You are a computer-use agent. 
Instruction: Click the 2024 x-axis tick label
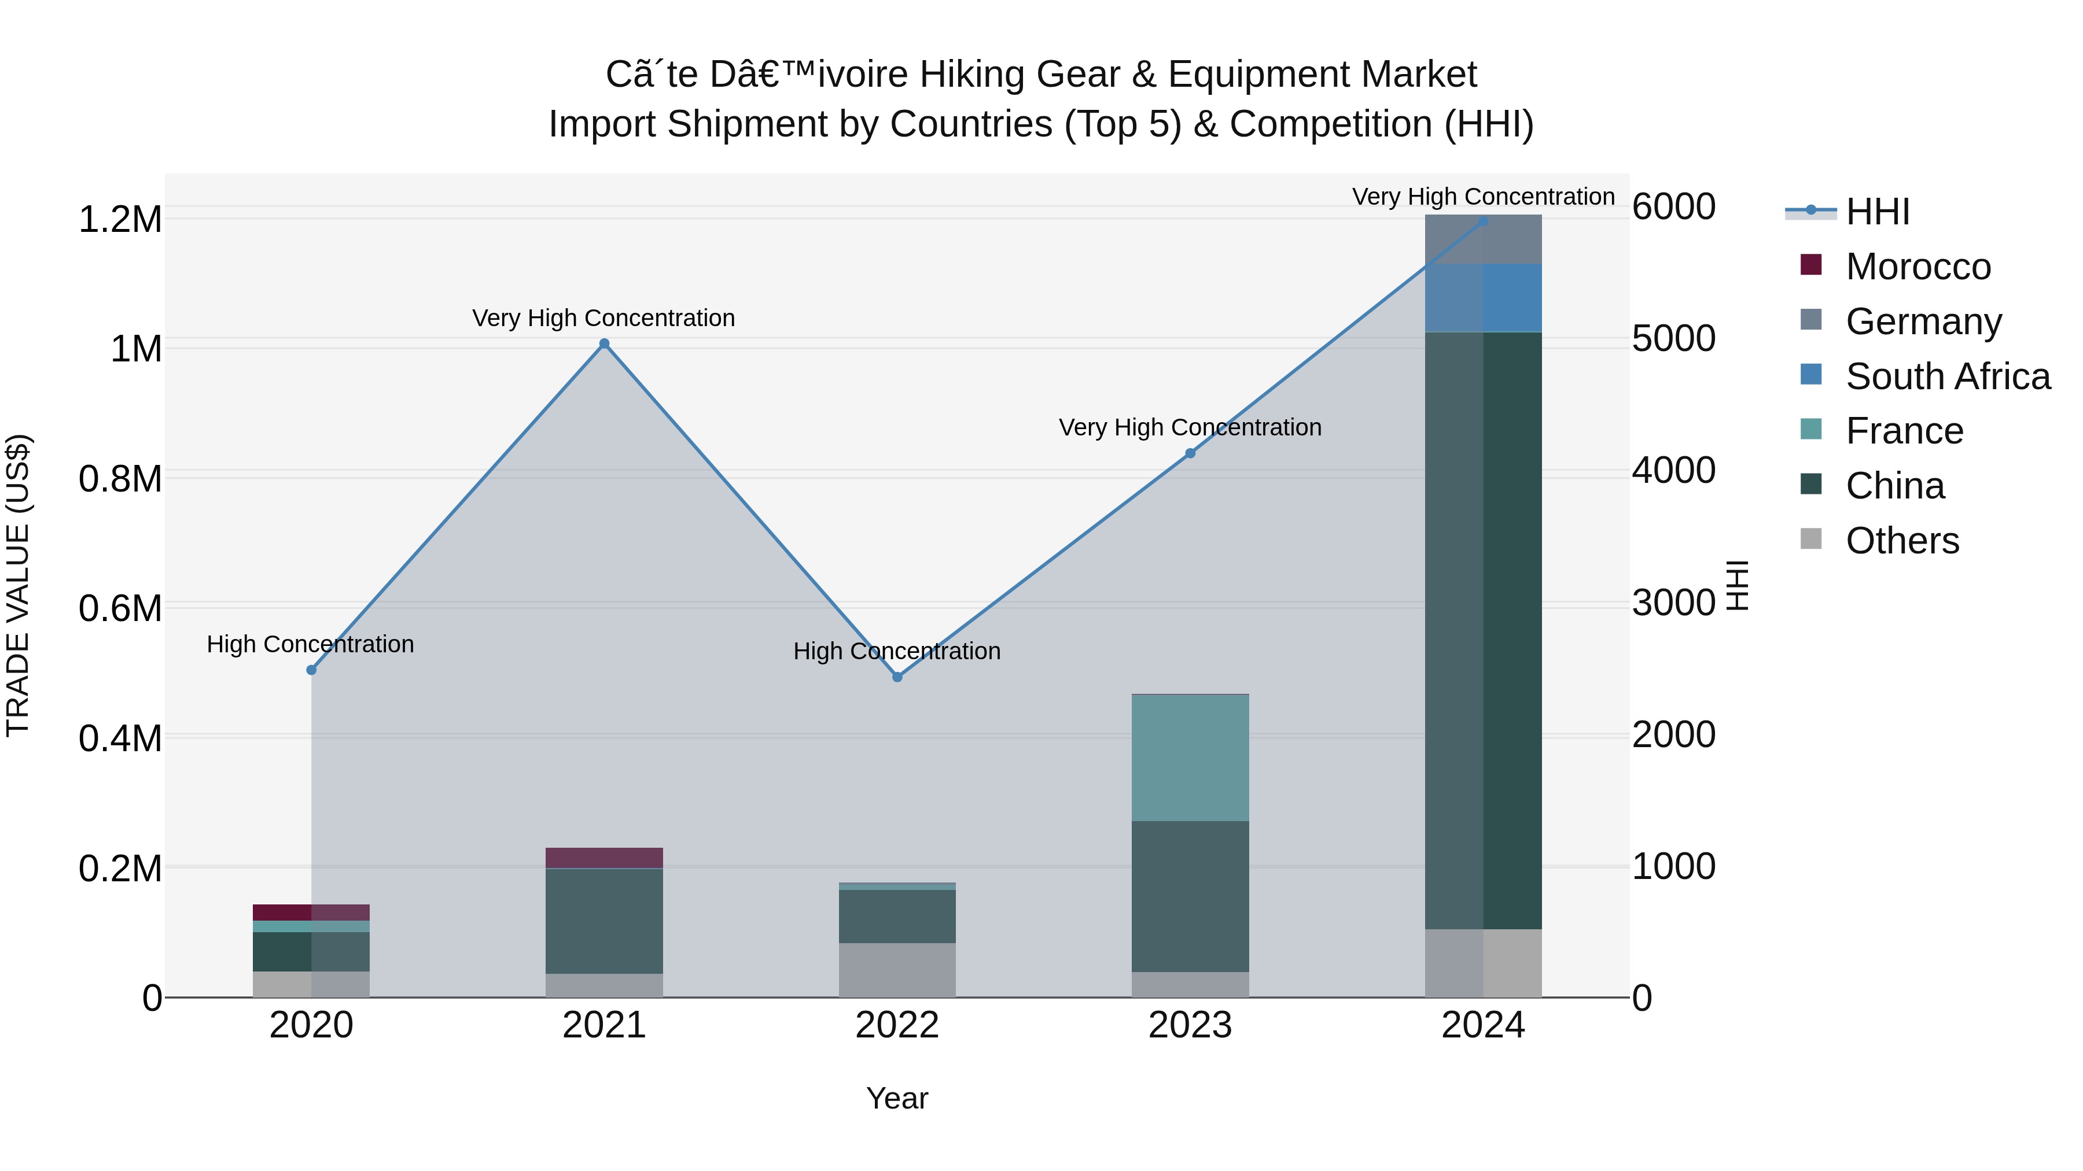click(1483, 1025)
